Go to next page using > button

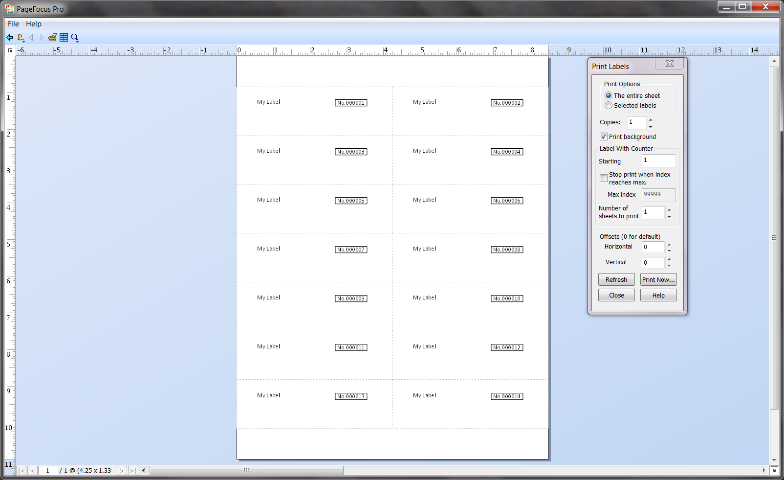click(122, 471)
